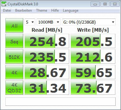Click the Seq read result 254.8
The height and width of the screenshot is (110, 121).
[x=47, y=41]
